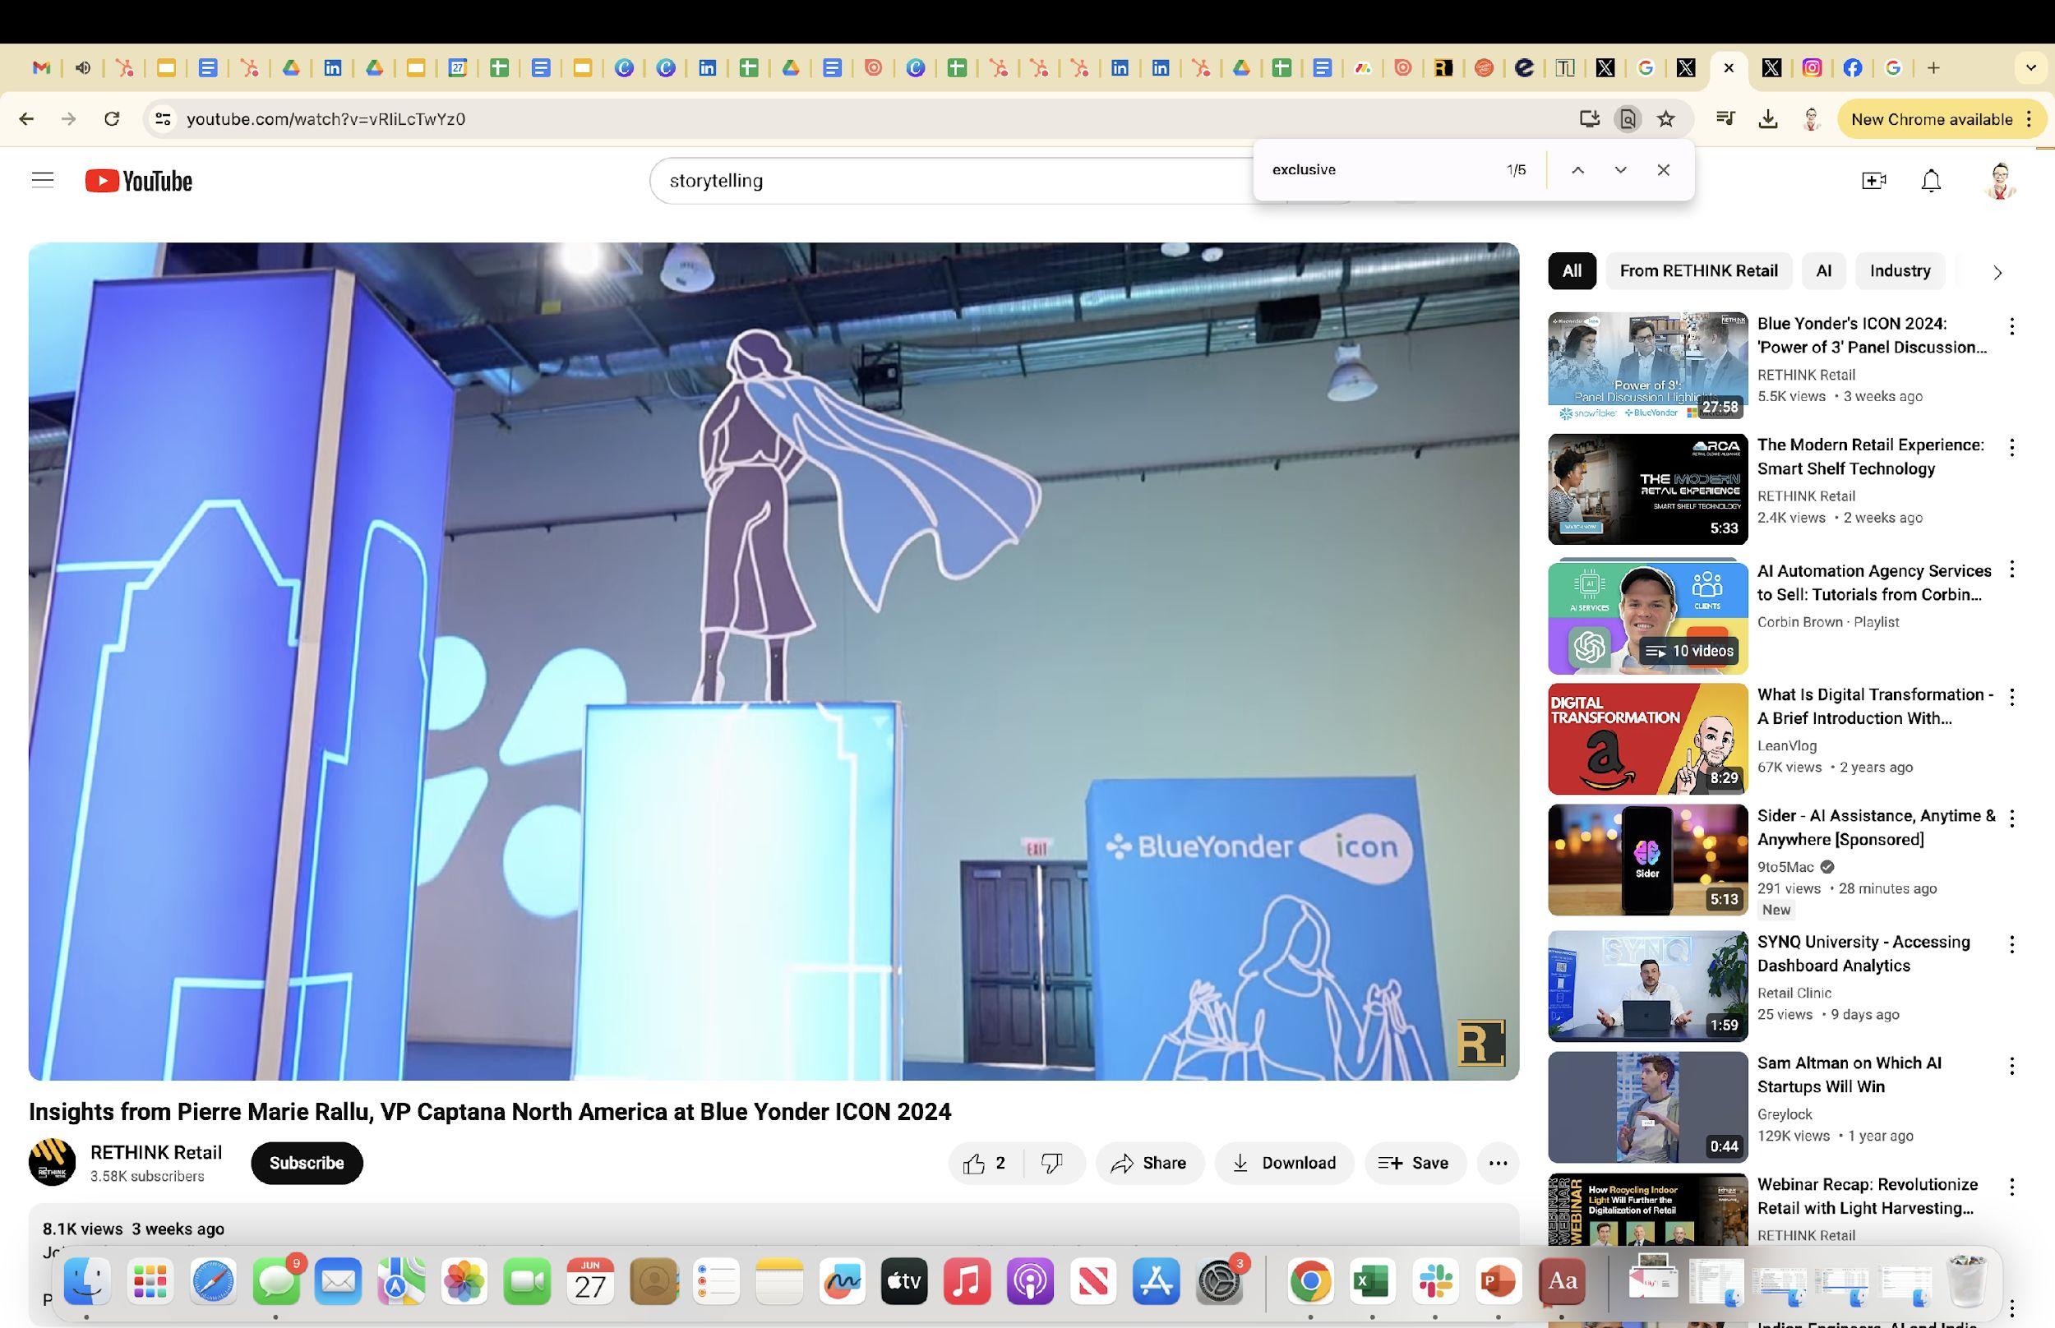The image size is (2055, 1328).
Task: Dislike the video with thumbs down
Action: point(1051,1164)
